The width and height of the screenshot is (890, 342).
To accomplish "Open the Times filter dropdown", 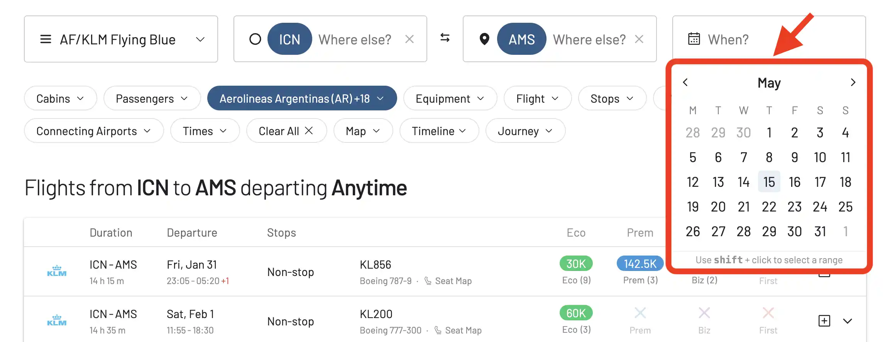I will point(205,131).
